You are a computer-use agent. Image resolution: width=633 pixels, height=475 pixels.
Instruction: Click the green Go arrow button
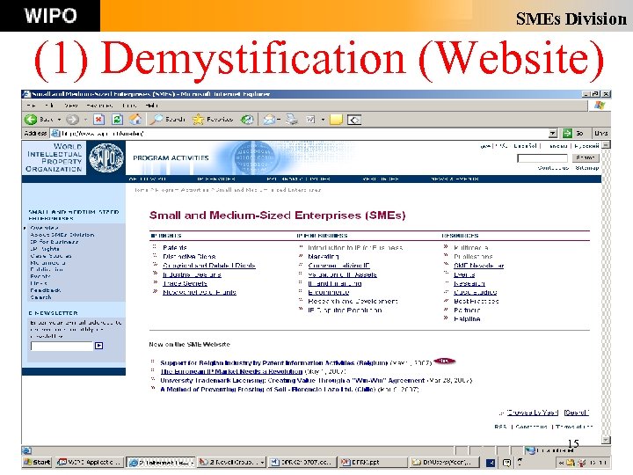pos(568,133)
